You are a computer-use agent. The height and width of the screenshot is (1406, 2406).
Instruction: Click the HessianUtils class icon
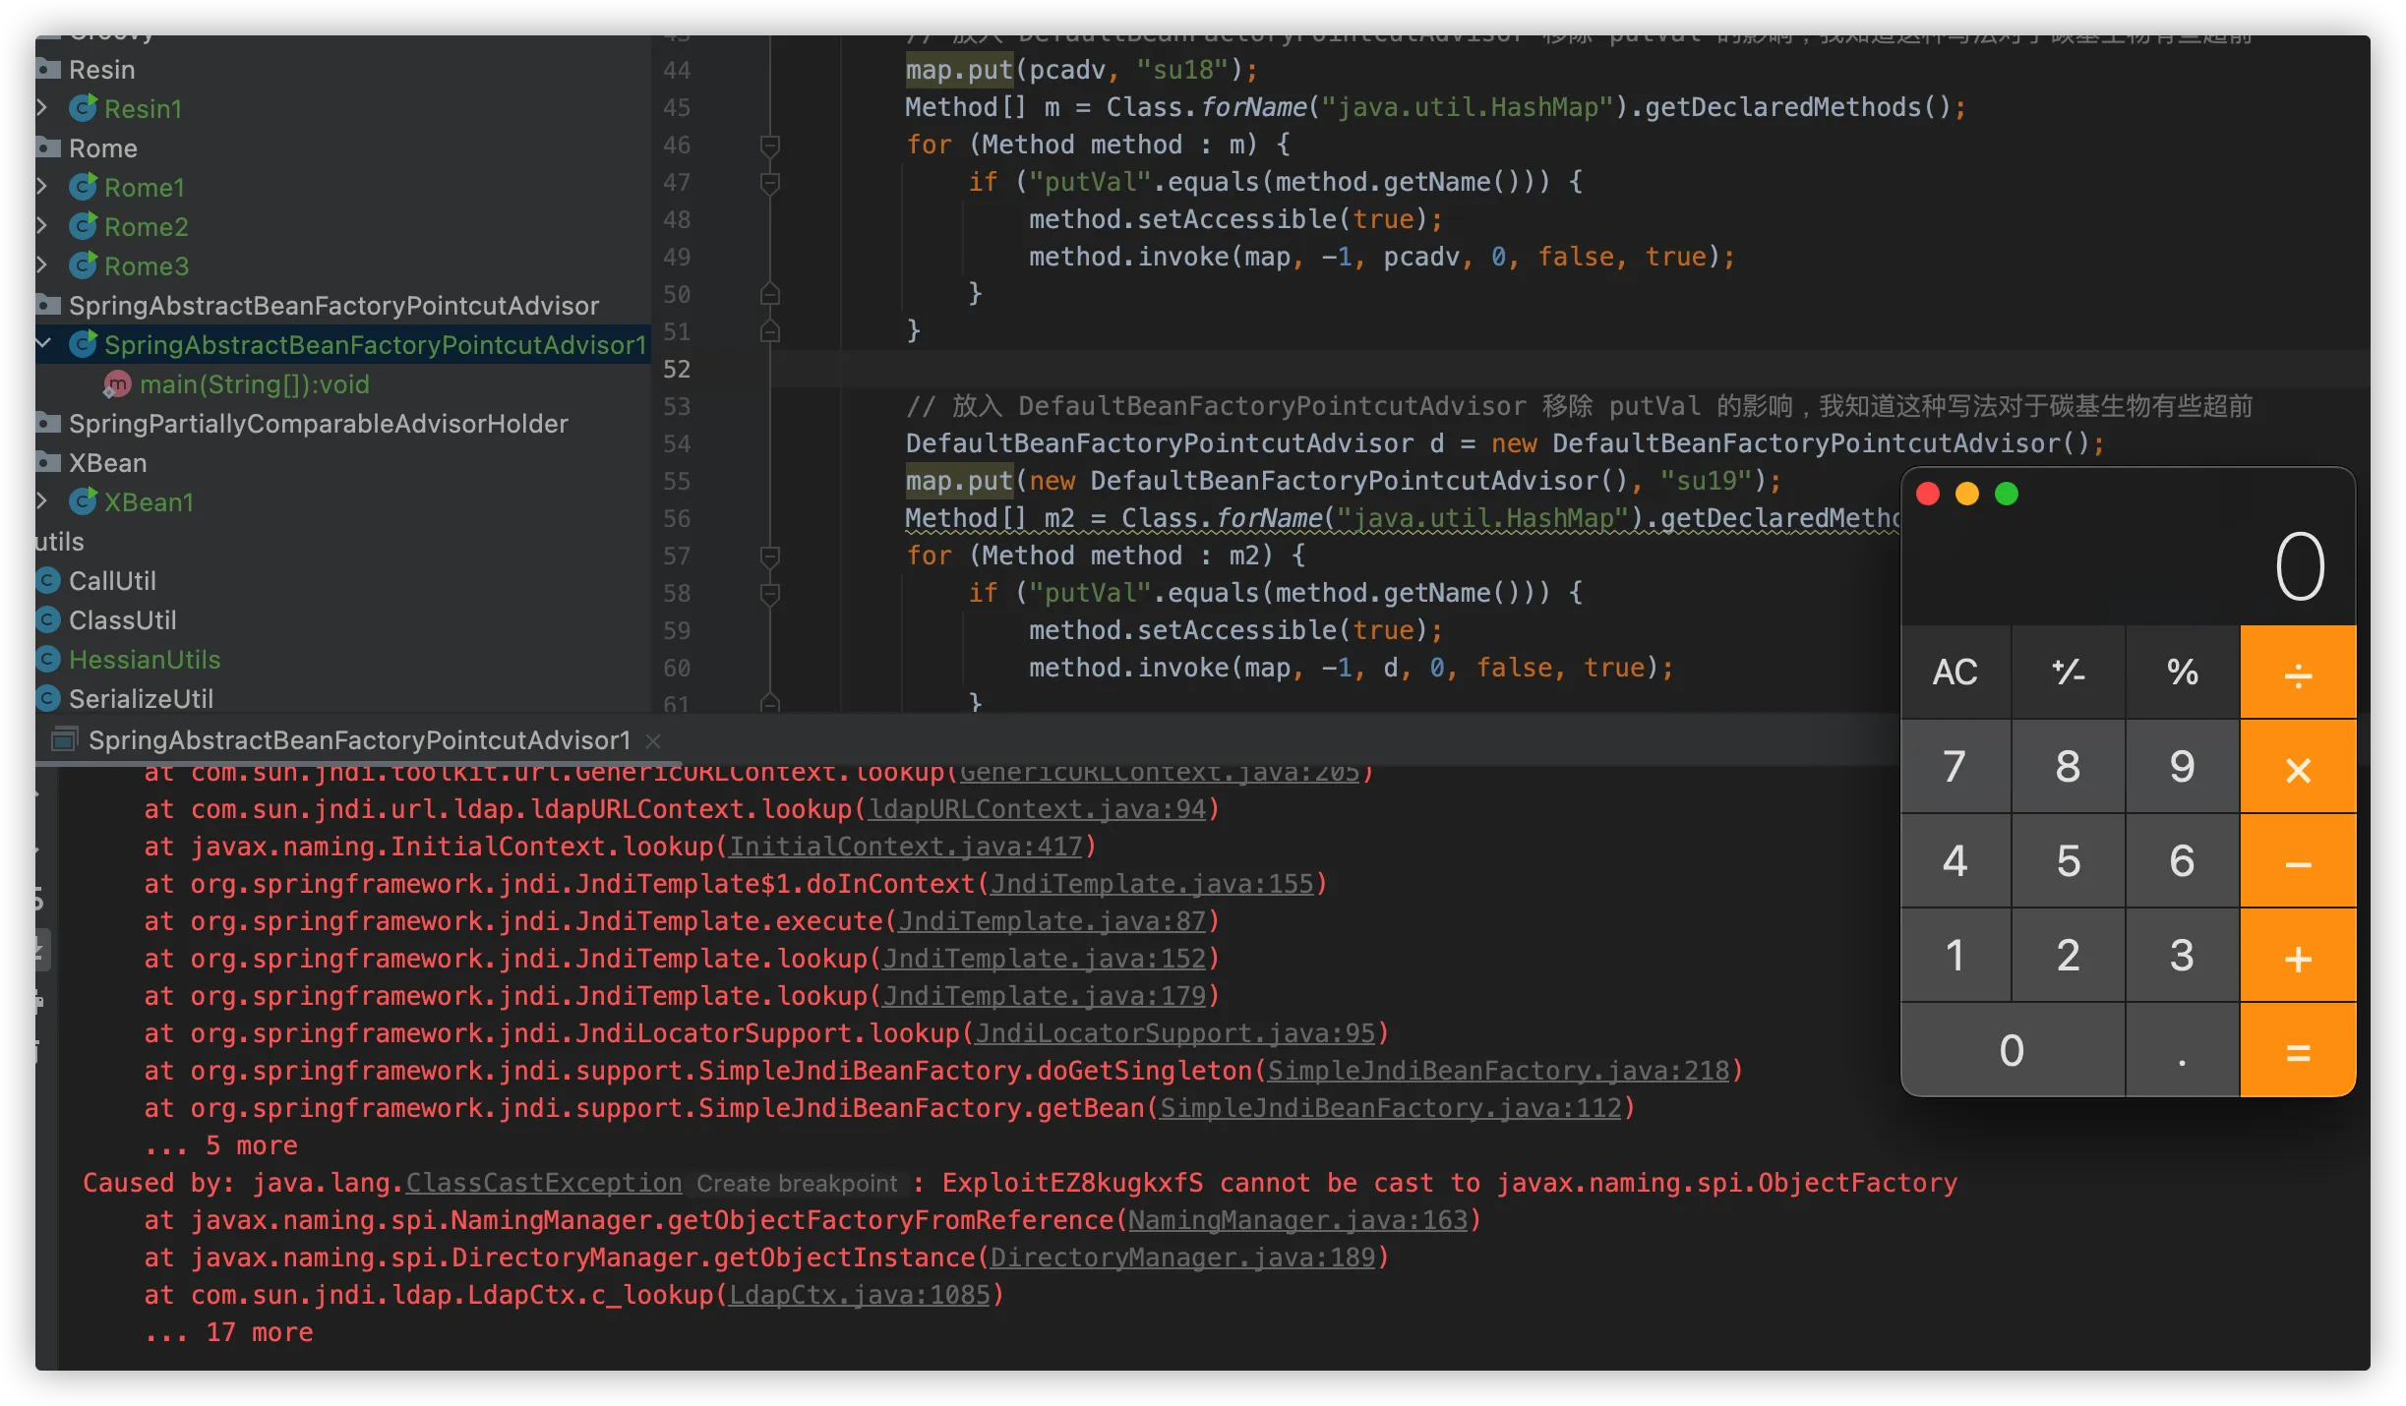[x=48, y=660]
